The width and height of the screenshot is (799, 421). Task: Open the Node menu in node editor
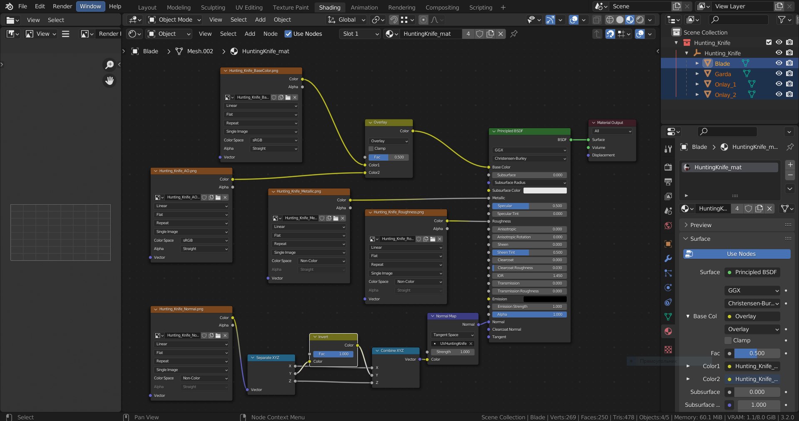pyautogui.click(x=270, y=34)
